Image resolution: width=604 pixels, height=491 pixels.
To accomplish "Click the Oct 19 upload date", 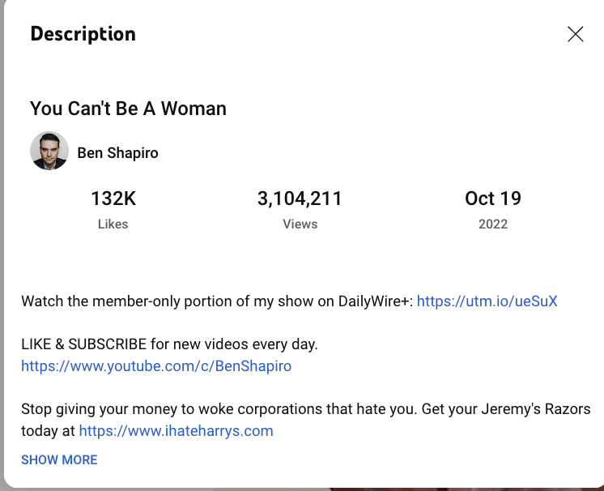I will pos(492,199).
